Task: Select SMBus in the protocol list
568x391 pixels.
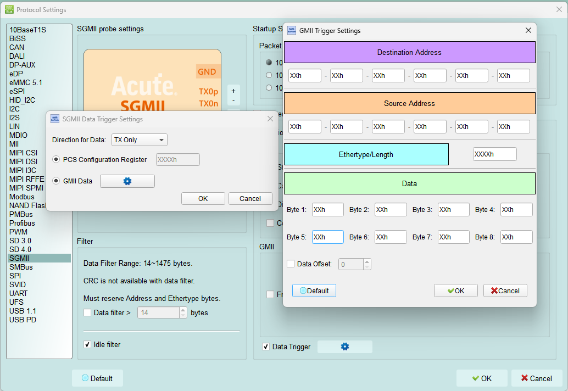Action: pos(39,267)
